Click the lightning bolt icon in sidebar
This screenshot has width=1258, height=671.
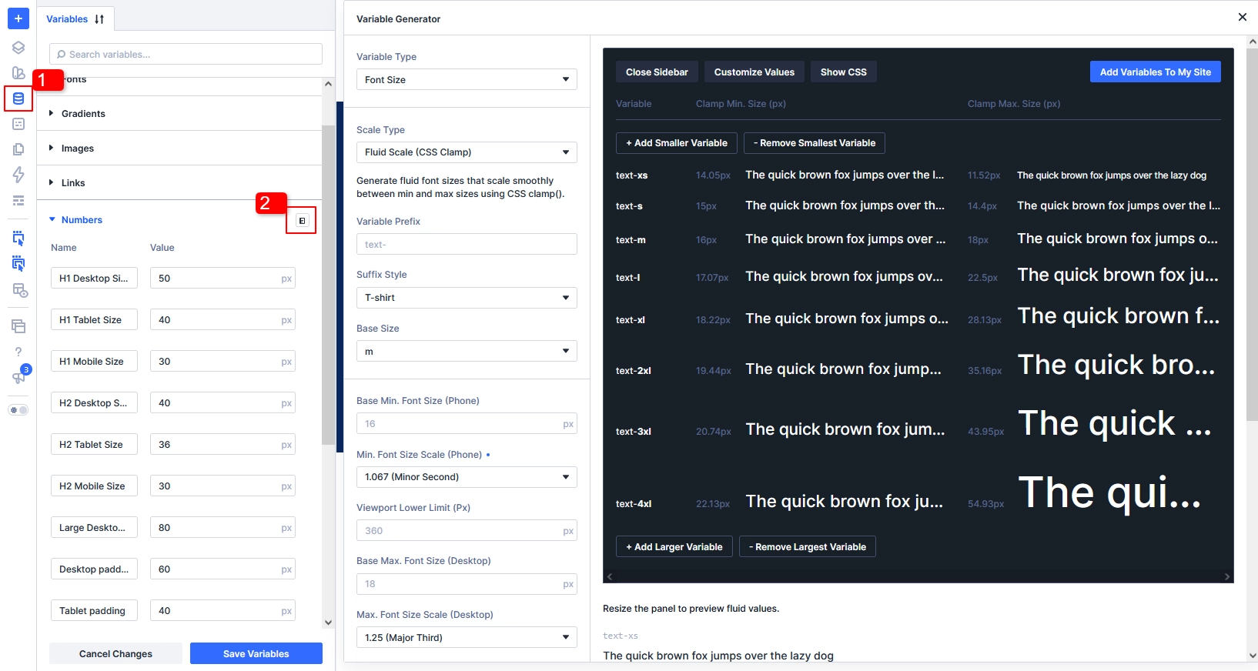[x=18, y=175]
